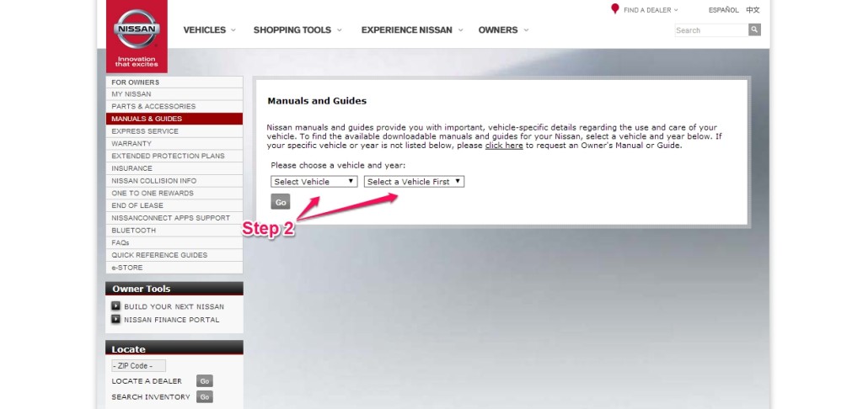Click the For Owners sidebar heading
Image resolution: width=863 pixels, height=409 pixels.
(x=174, y=82)
